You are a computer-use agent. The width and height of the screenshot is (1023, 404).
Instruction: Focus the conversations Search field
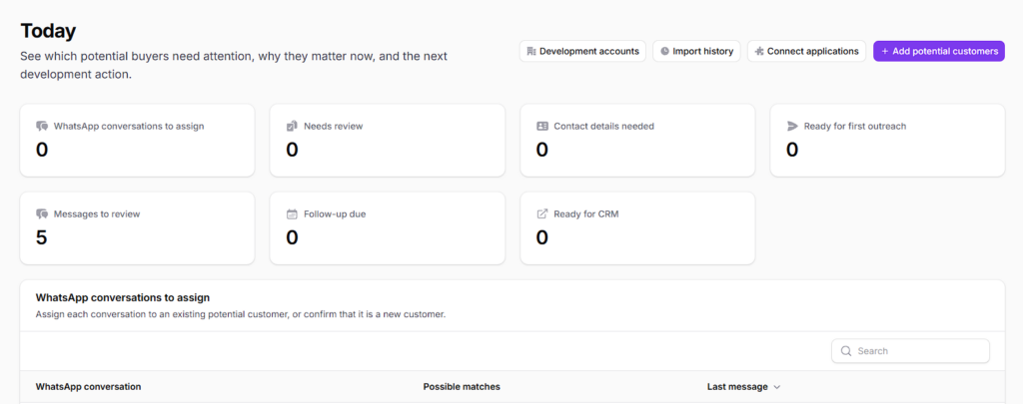910,350
